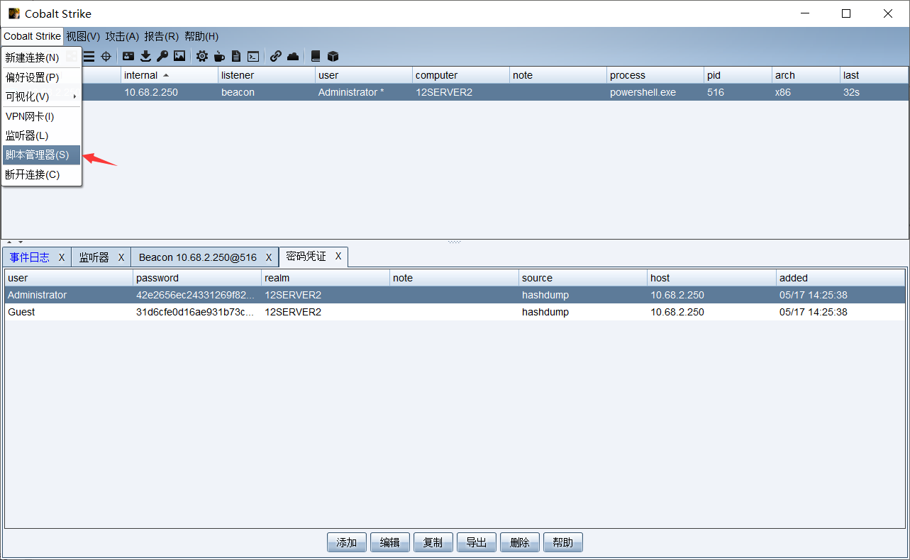Click the 删除 button
Viewport: 910px width, 560px height.
pyautogui.click(x=520, y=542)
